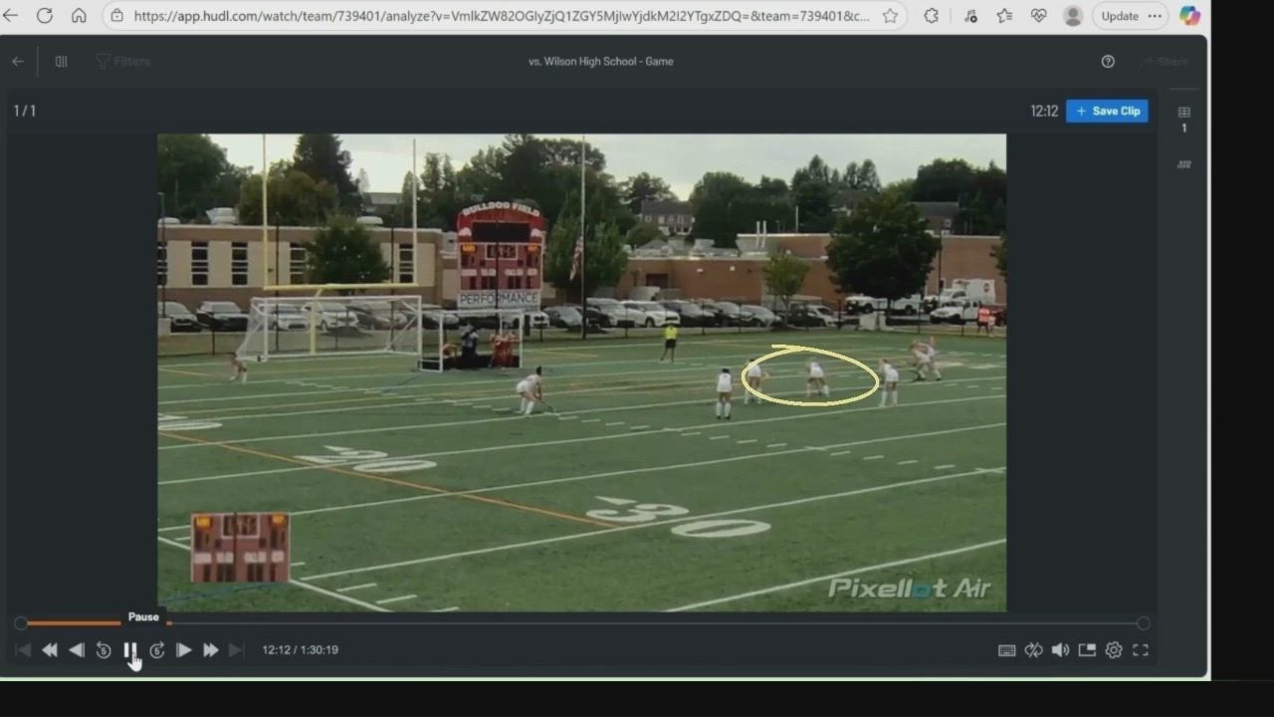Click the Save Clip button
The width and height of the screenshot is (1274, 717).
tap(1107, 112)
